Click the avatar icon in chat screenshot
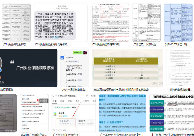This screenshot has height=136, width=194. 85,52
